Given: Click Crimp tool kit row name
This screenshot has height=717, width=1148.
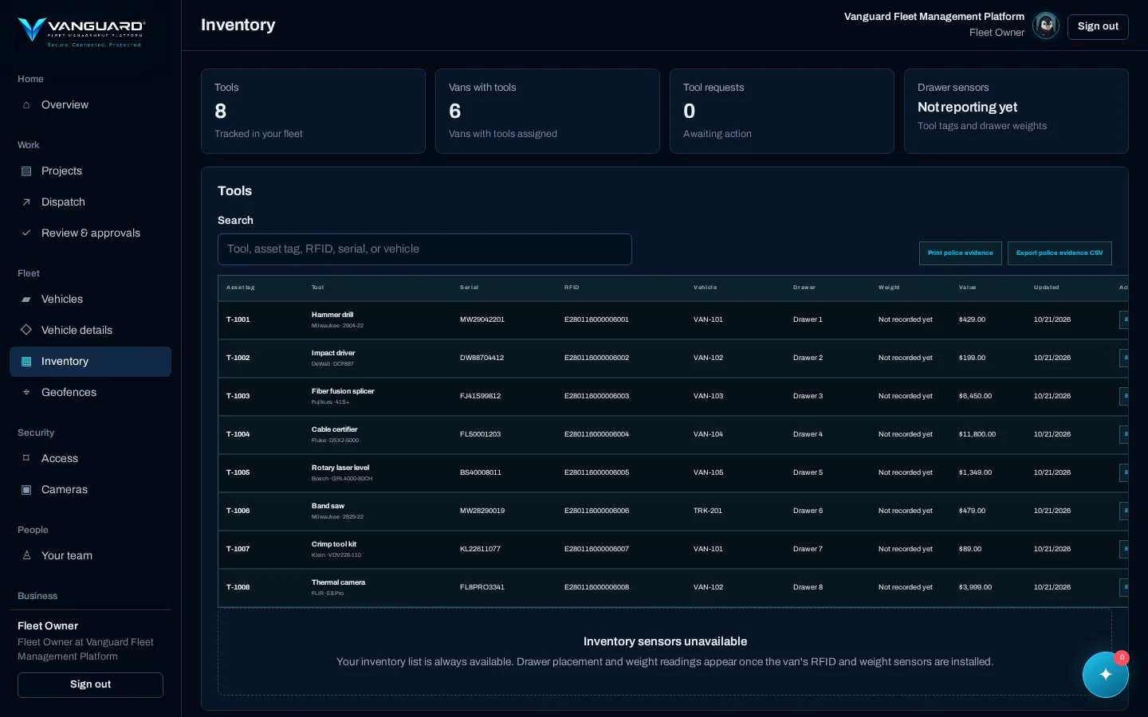Looking at the screenshot, I should coord(334,544).
